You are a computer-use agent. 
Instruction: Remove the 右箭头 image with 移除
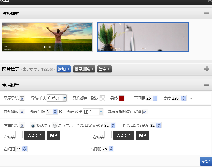(x=142, y=135)
